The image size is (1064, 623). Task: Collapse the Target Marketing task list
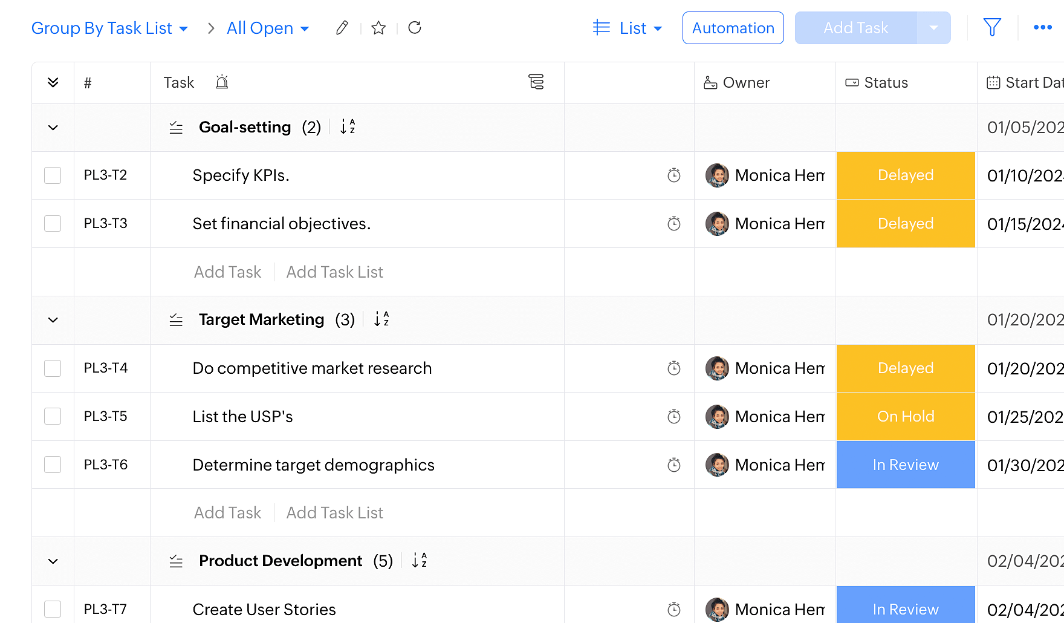click(53, 320)
